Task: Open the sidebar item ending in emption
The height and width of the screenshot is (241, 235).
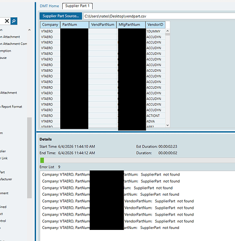Action: pos(5,51)
